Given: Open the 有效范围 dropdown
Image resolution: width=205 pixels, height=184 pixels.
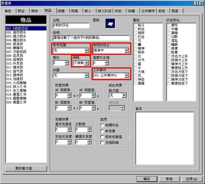Looking at the screenshot, I should click(87, 50).
